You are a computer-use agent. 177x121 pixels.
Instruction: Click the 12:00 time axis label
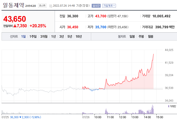click(123, 117)
